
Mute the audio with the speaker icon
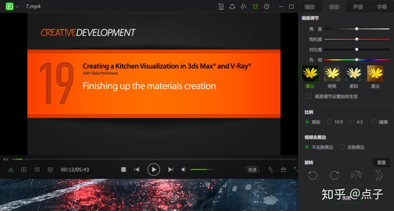pos(184,170)
